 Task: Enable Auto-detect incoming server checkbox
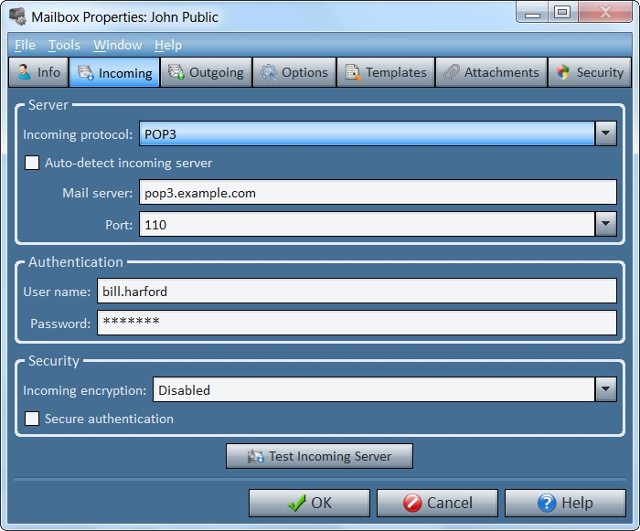(32, 163)
